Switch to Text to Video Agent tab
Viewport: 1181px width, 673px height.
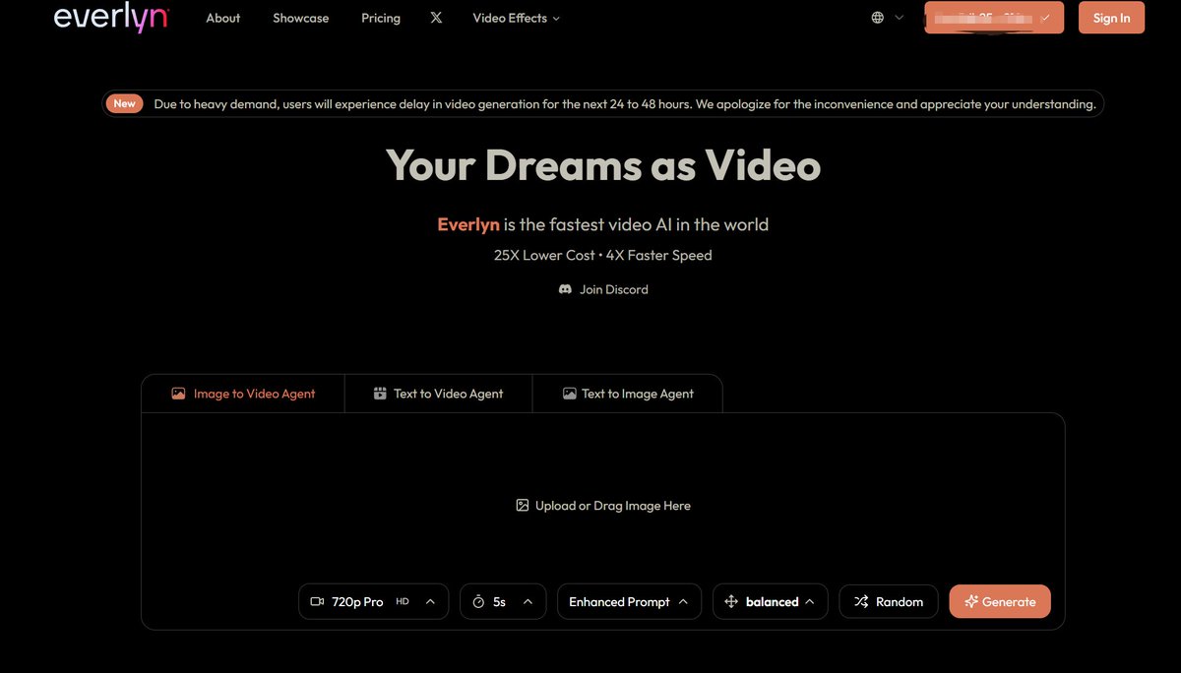coord(438,393)
